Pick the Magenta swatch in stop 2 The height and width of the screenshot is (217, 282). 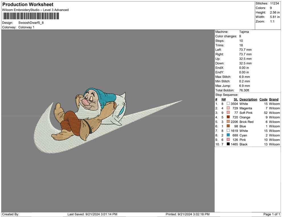click(x=228, y=108)
